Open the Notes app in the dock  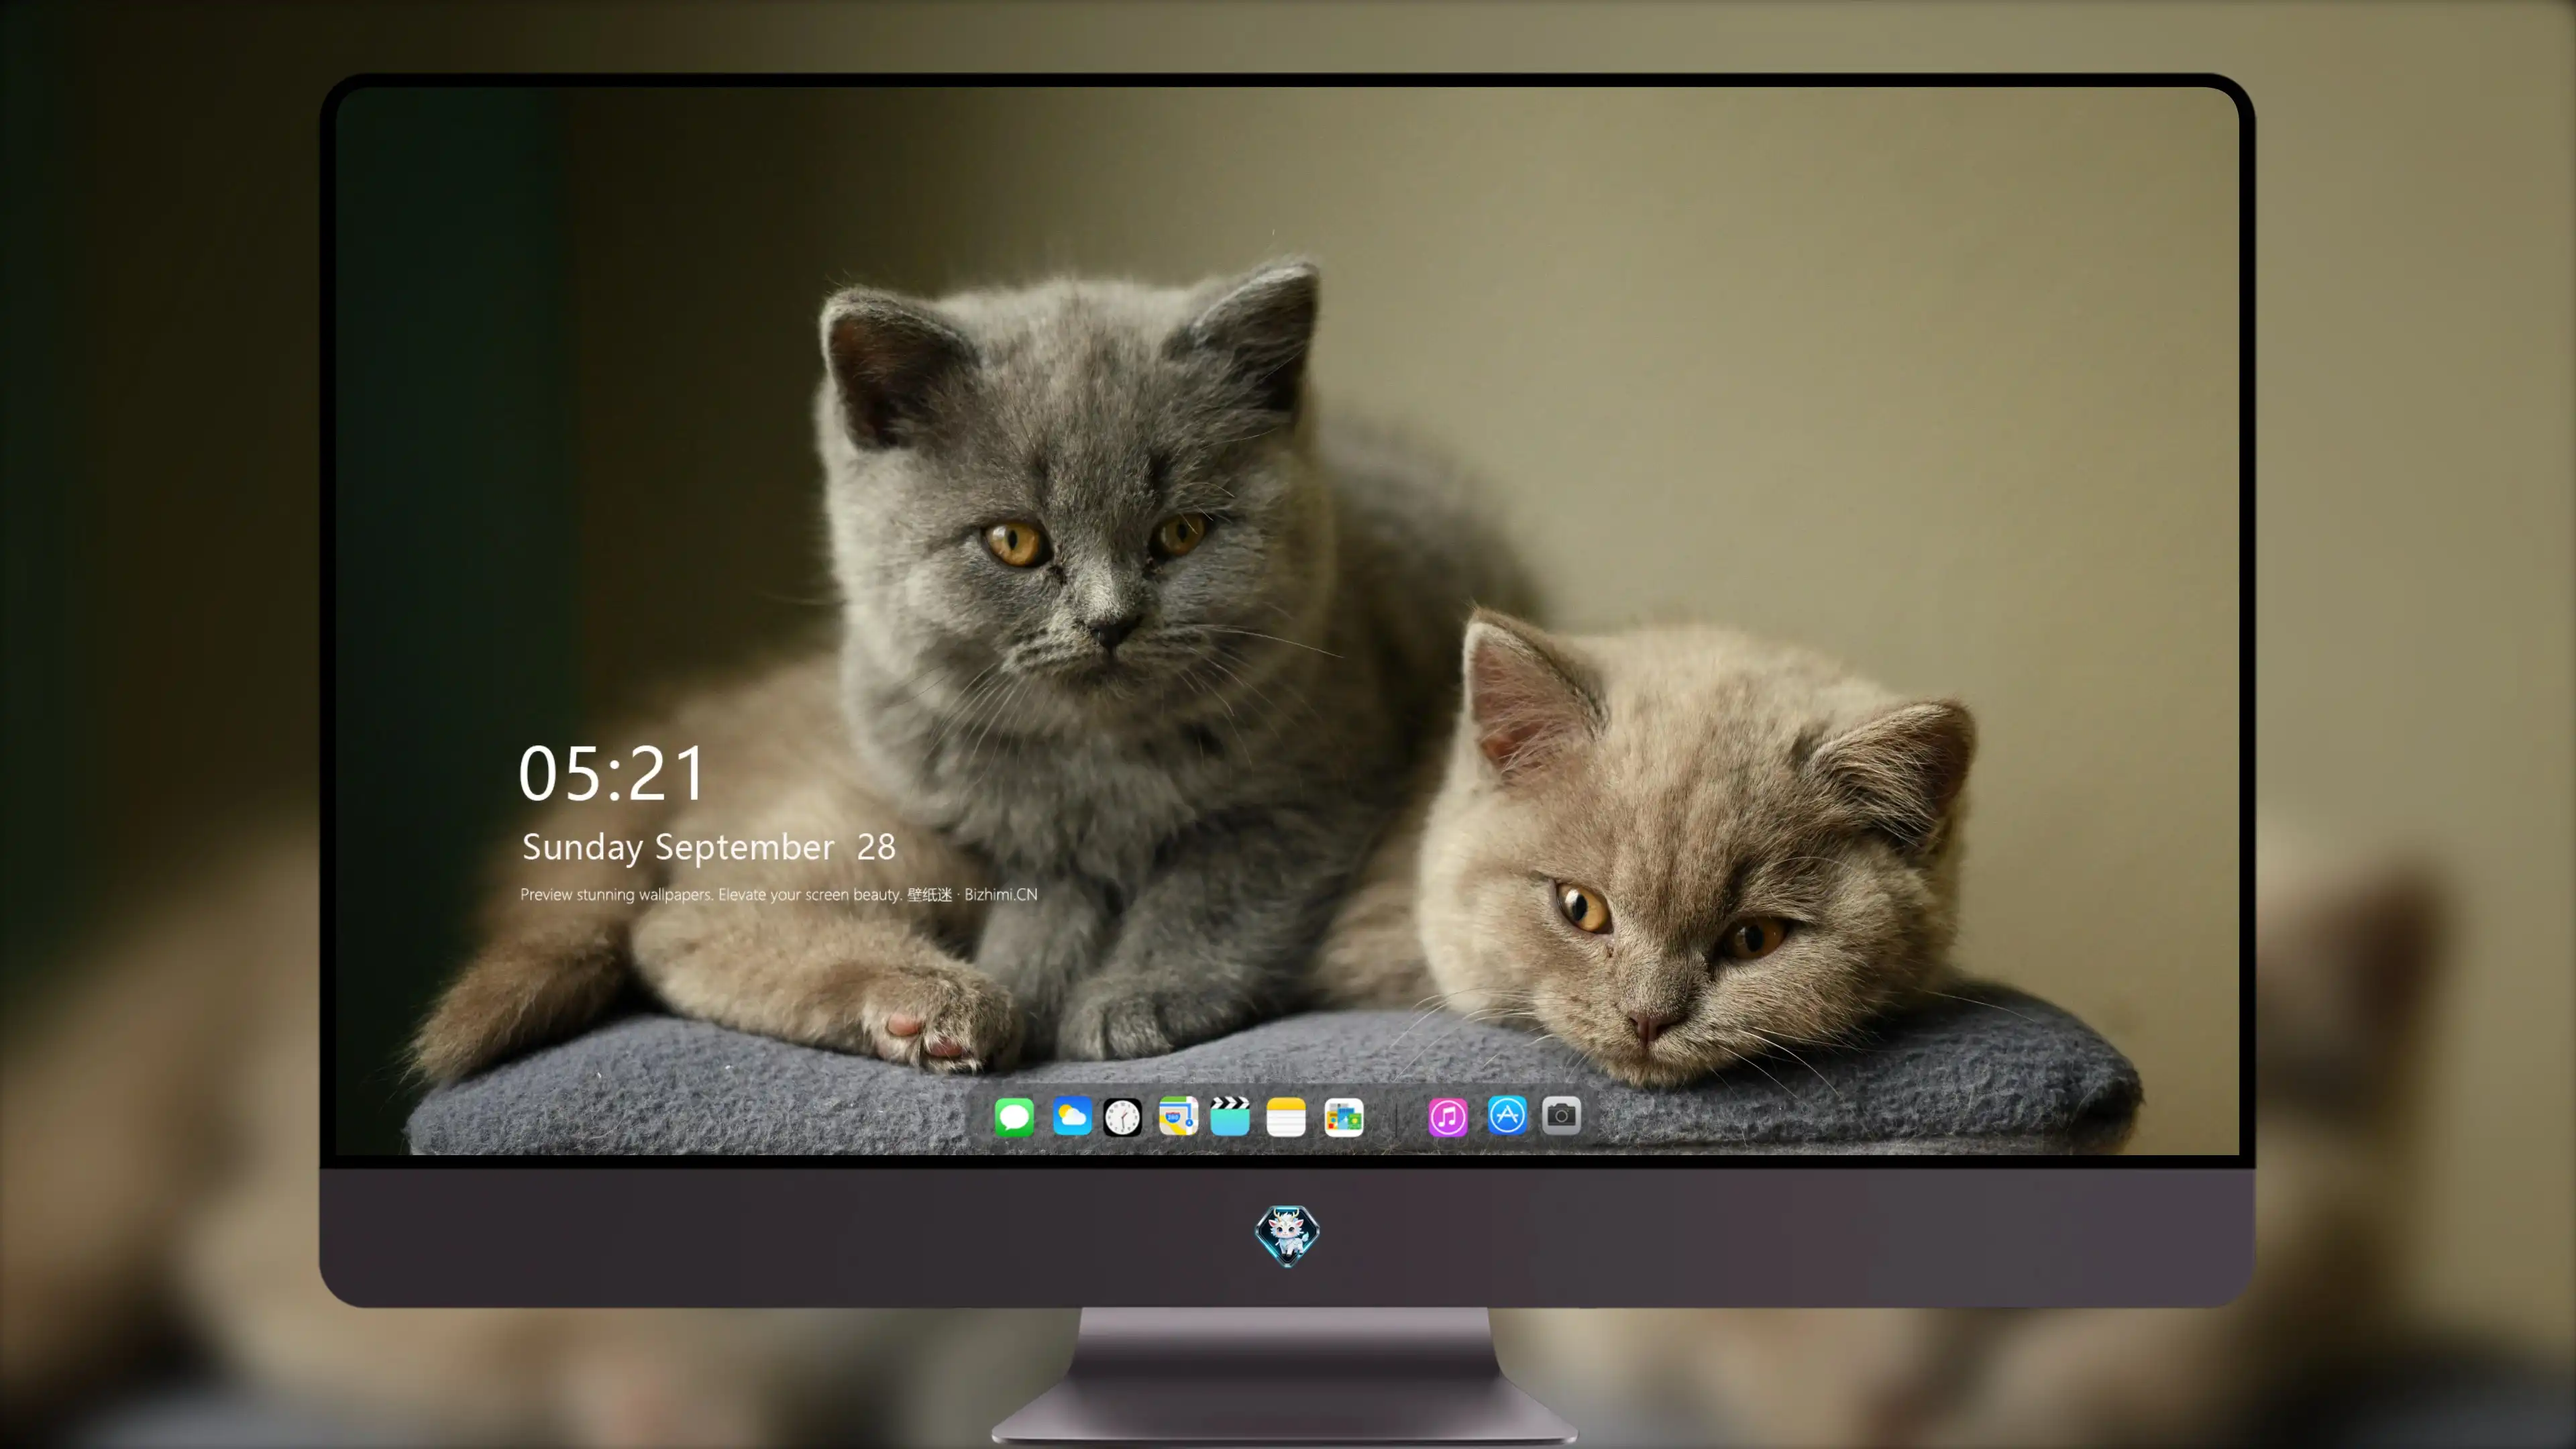click(x=1286, y=1117)
